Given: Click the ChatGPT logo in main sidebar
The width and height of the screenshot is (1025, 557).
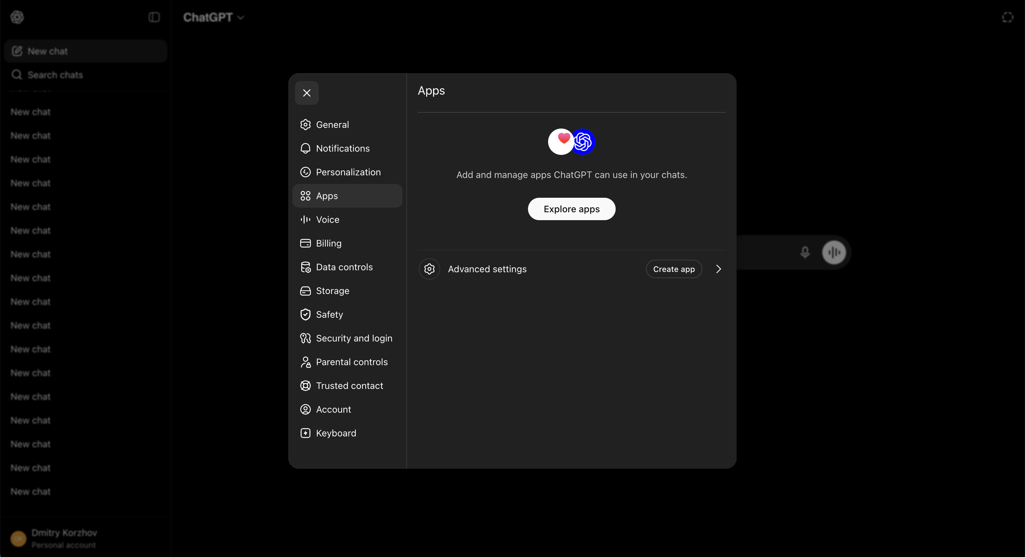Looking at the screenshot, I should pyautogui.click(x=17, y=17).
